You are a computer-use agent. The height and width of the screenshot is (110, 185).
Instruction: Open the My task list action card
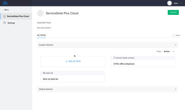pyautogui.click(x=72, y=77)
